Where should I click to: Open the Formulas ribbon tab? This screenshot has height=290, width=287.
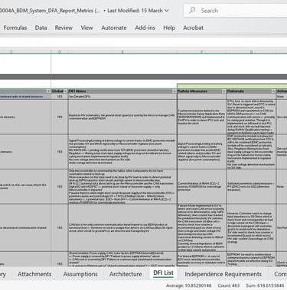[x=15, y=27]
